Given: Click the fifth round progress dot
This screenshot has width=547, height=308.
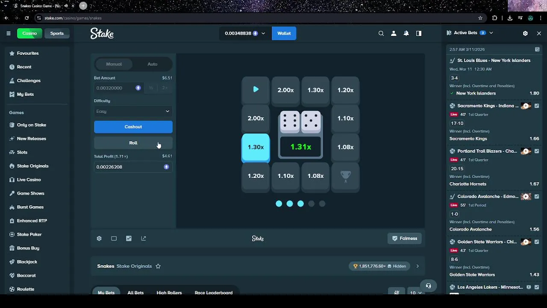Looking at the screenshot, I should tap(322, 204).
